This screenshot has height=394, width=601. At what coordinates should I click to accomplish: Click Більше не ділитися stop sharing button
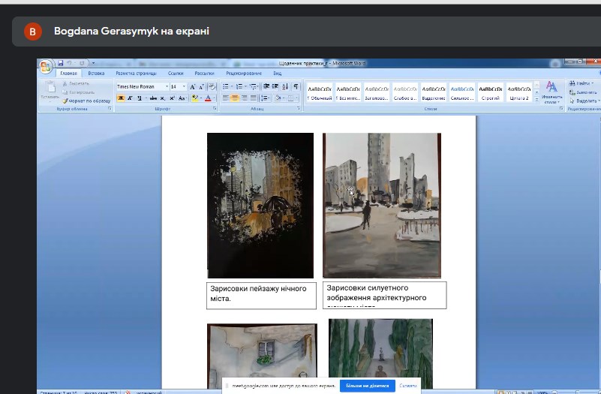[367, 386]
